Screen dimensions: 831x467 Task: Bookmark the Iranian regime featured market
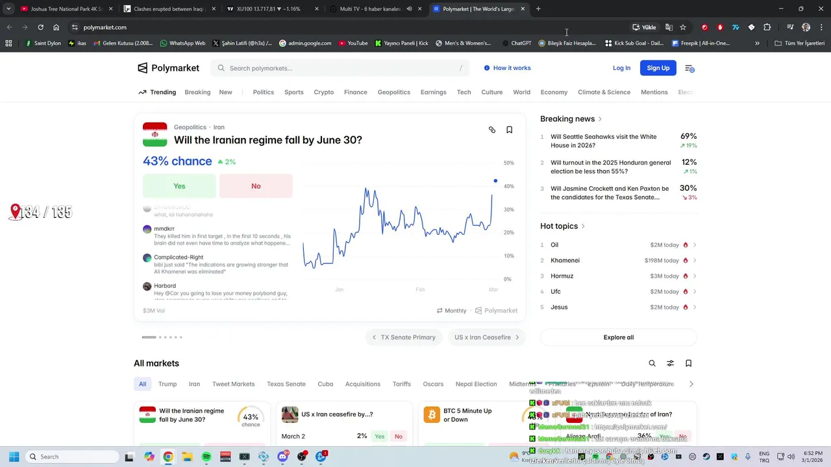(x=509, y=130)
